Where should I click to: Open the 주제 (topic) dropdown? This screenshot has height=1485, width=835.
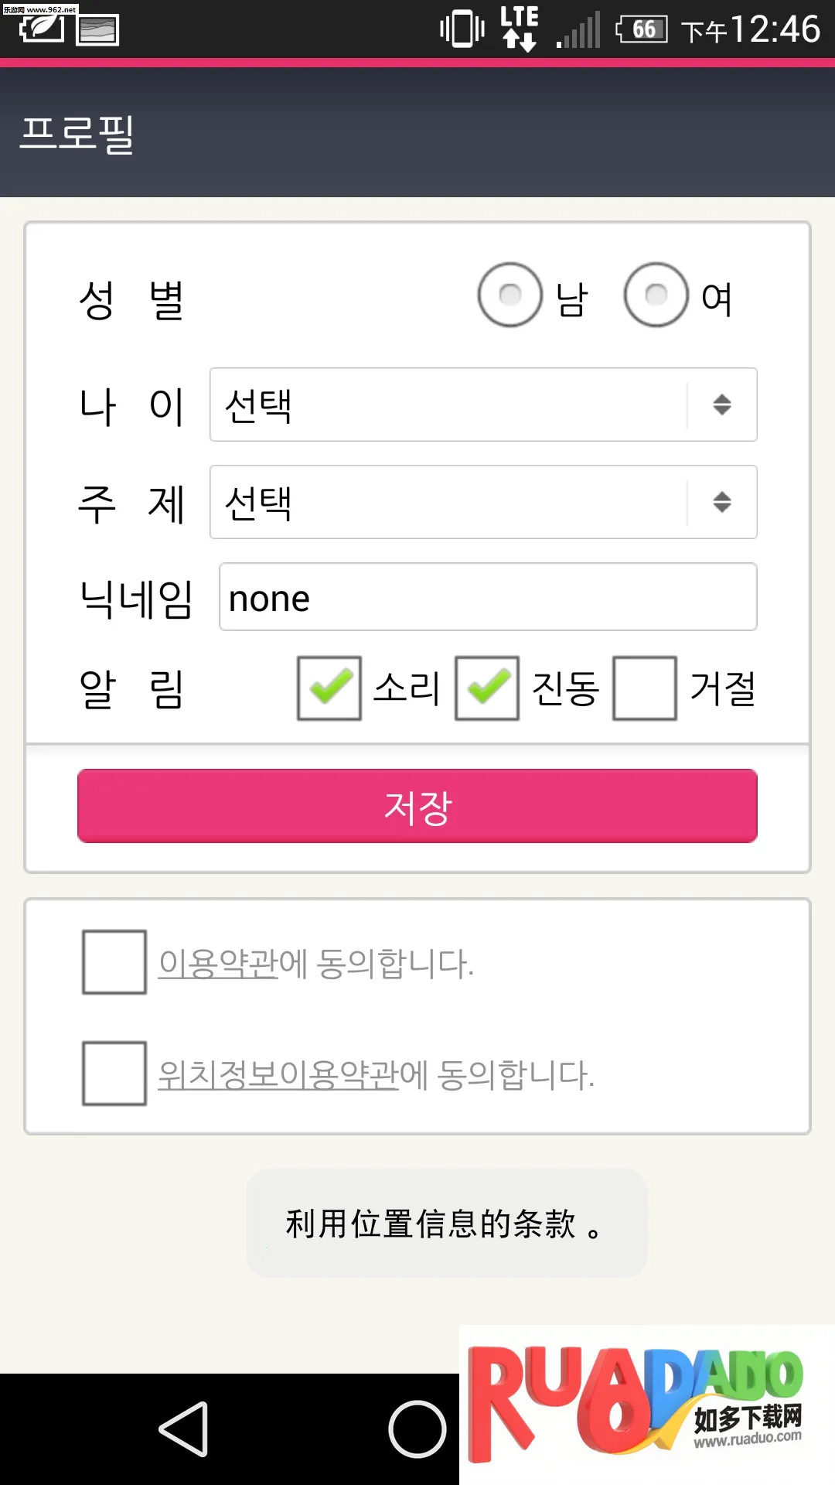coord(483,502)
